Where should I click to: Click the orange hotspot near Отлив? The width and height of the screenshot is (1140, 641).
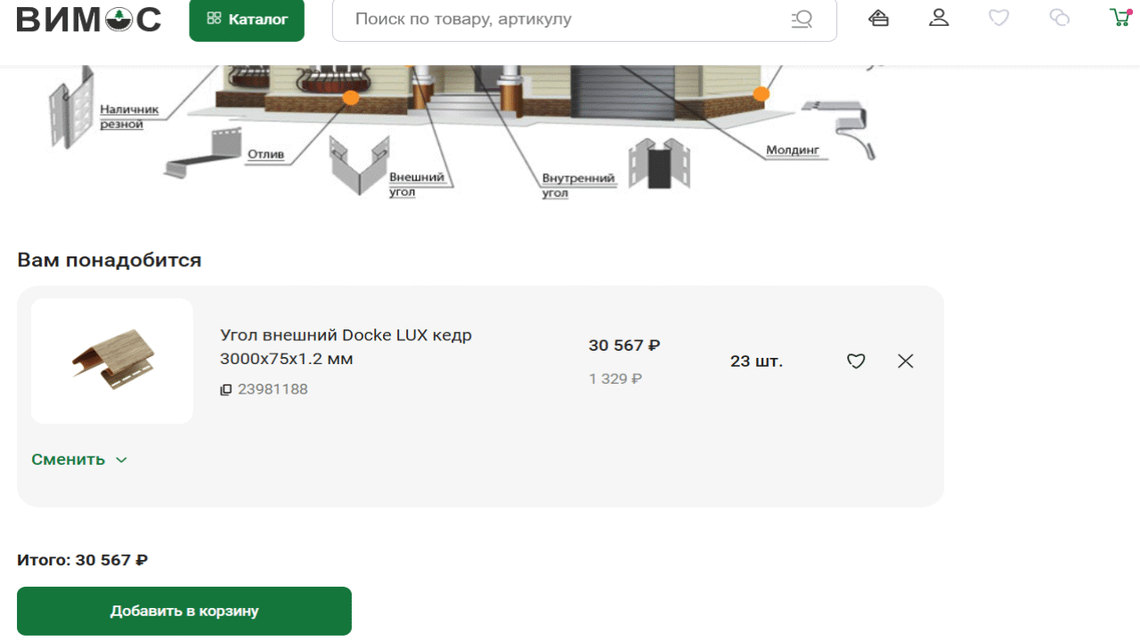[x=351, y=98]
